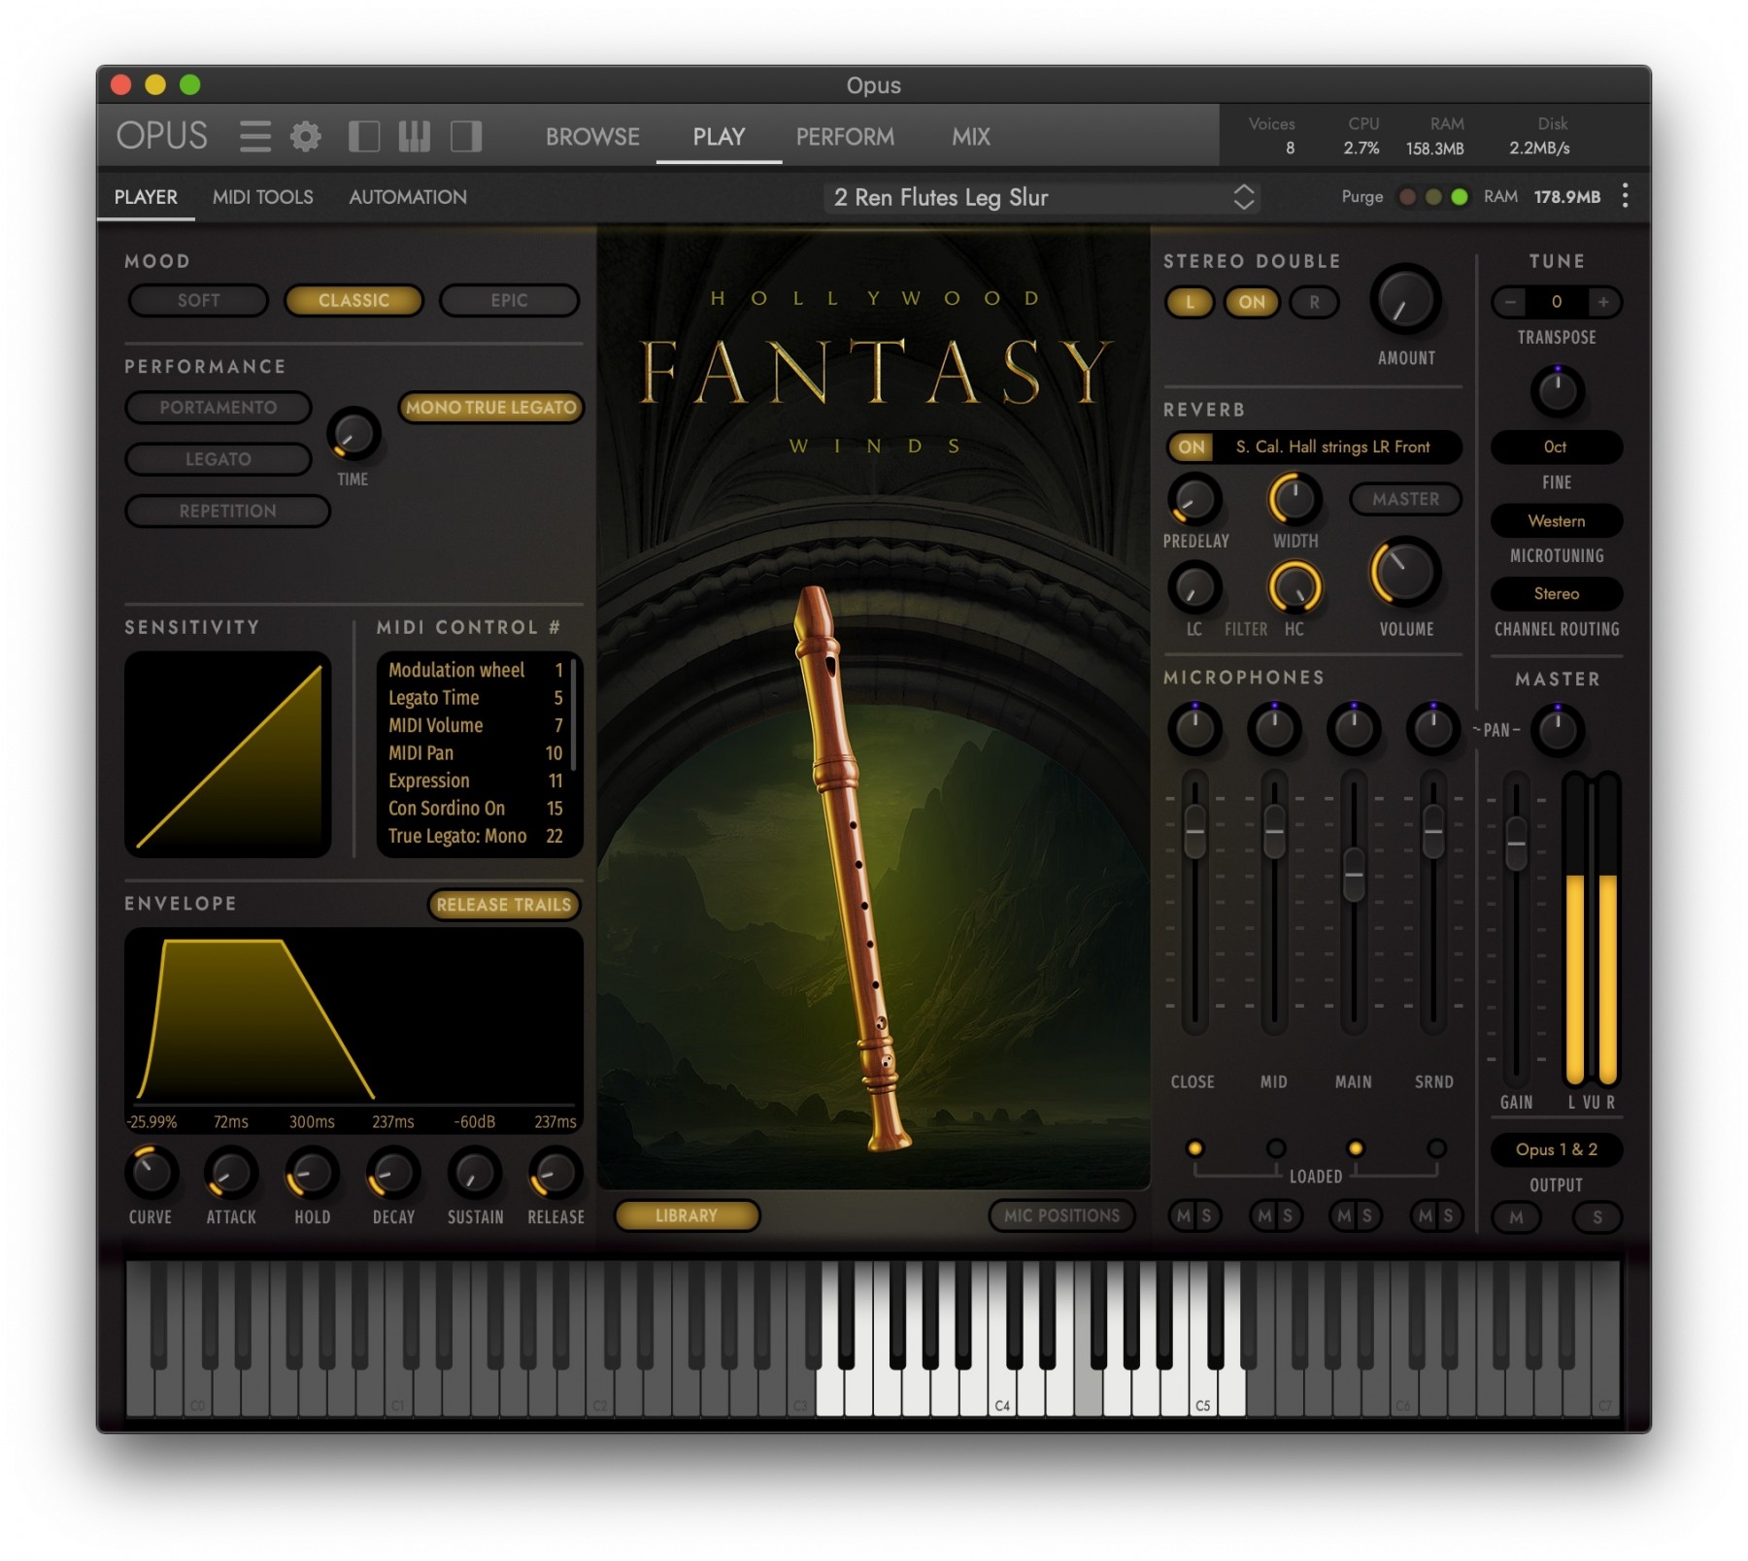Adjust the Fine tune knob
Image resolution: width=1748 pixels, height=1561 pixels.
pos(1558,391)
